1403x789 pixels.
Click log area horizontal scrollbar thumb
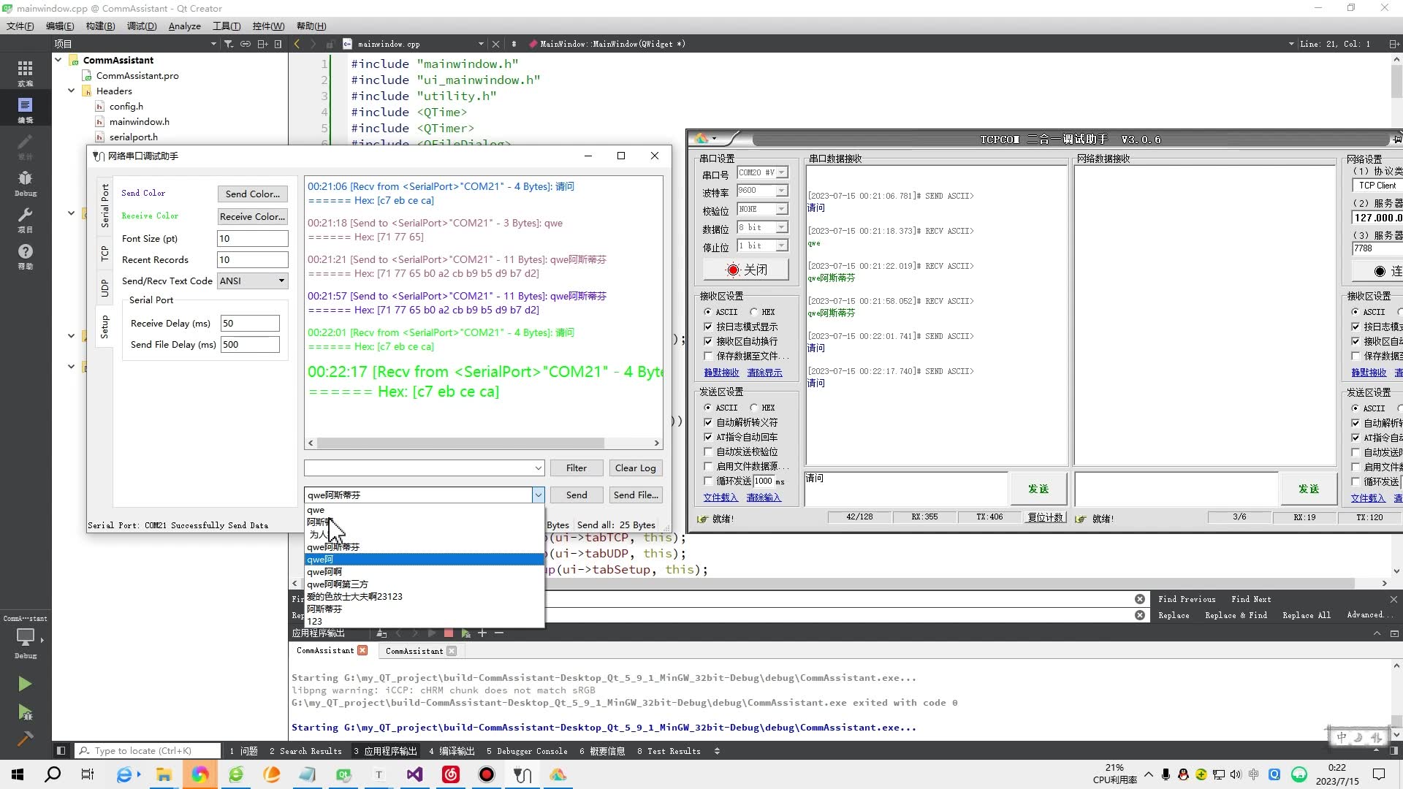click(460, 443)
